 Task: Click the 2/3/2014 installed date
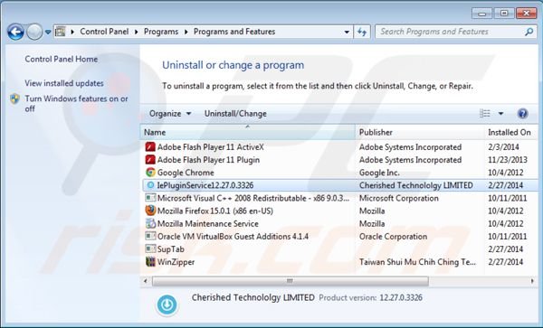pos(503,147)
